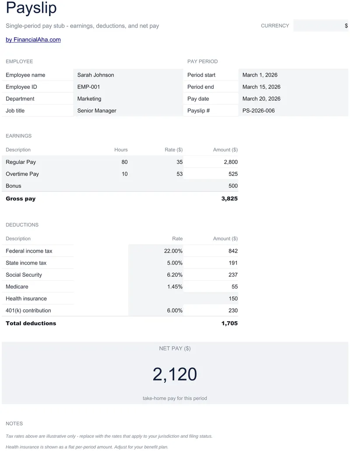This screenshot has height=451, width=350.
Task: Select the March 1, 2026 period start
Action: (294, 75)
